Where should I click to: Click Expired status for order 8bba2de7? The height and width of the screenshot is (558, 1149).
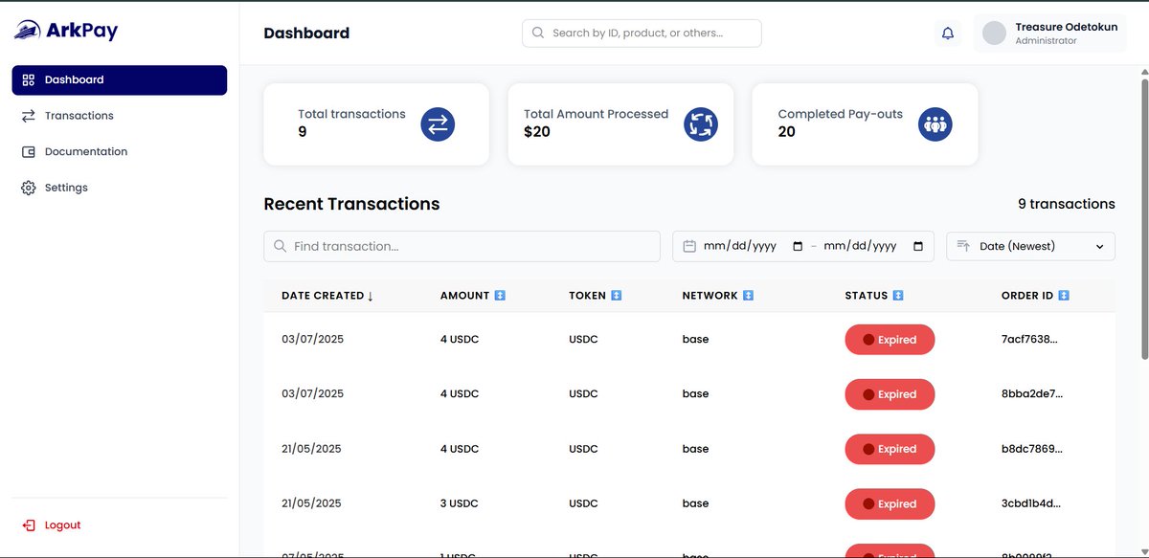tap(890, 394)
